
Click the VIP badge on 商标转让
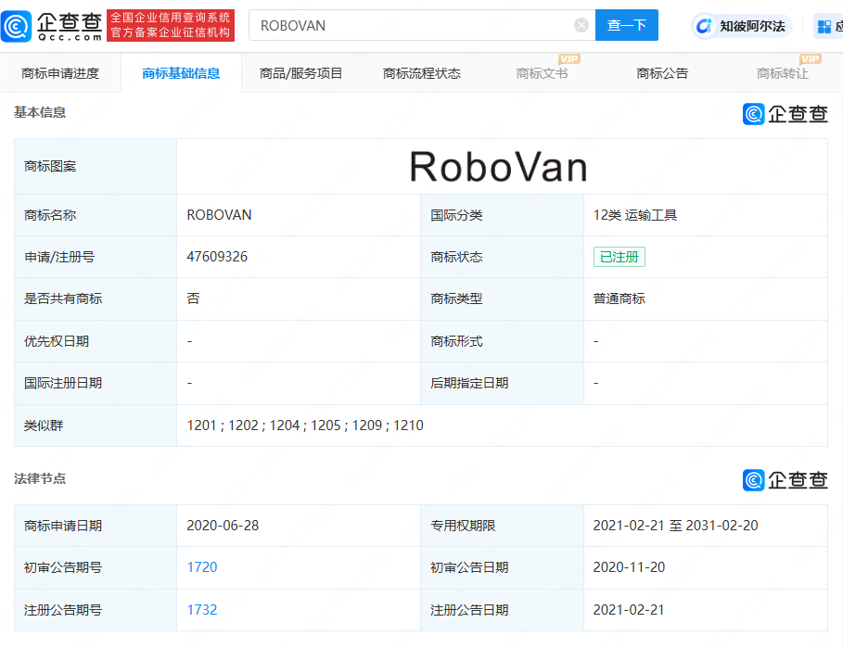pyautogui.click(x=810, y=59)
